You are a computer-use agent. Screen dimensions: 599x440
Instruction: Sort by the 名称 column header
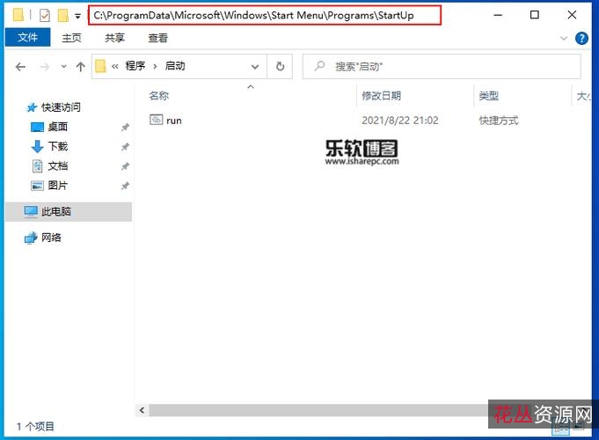tap(159, 96)
